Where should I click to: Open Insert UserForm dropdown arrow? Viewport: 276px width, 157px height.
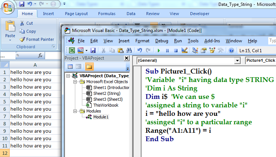[86, 50]
